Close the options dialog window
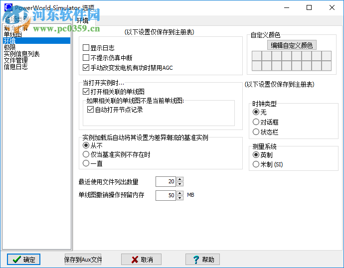Image resolution: width=344 pixels, height=268 pixels. [x=332, y=7]
